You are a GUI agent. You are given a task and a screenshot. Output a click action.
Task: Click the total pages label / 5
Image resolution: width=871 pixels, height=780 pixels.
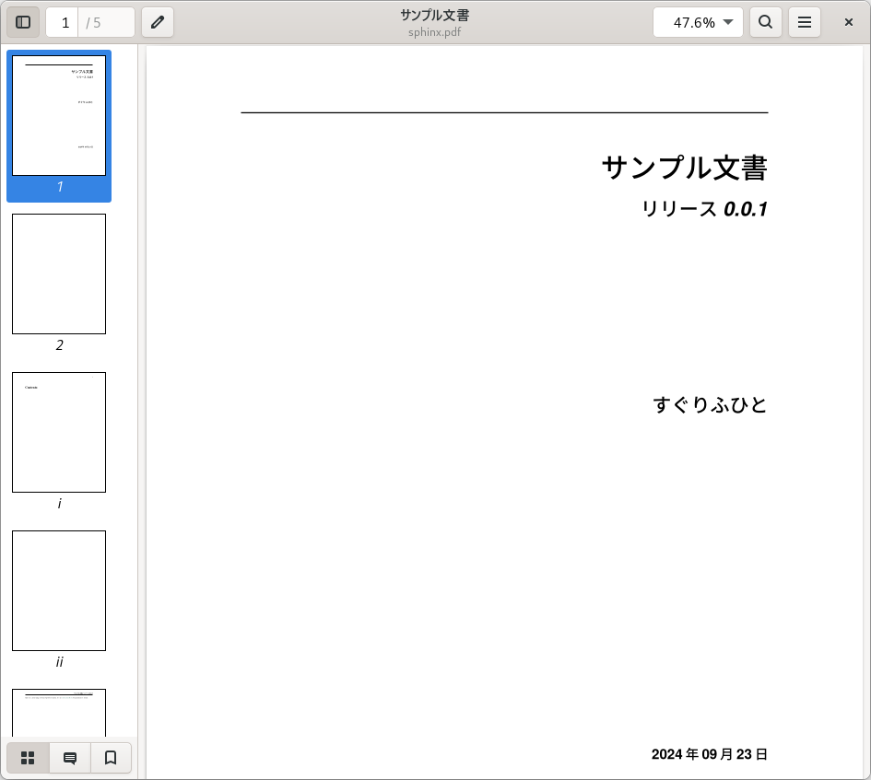tap(93, 23)
